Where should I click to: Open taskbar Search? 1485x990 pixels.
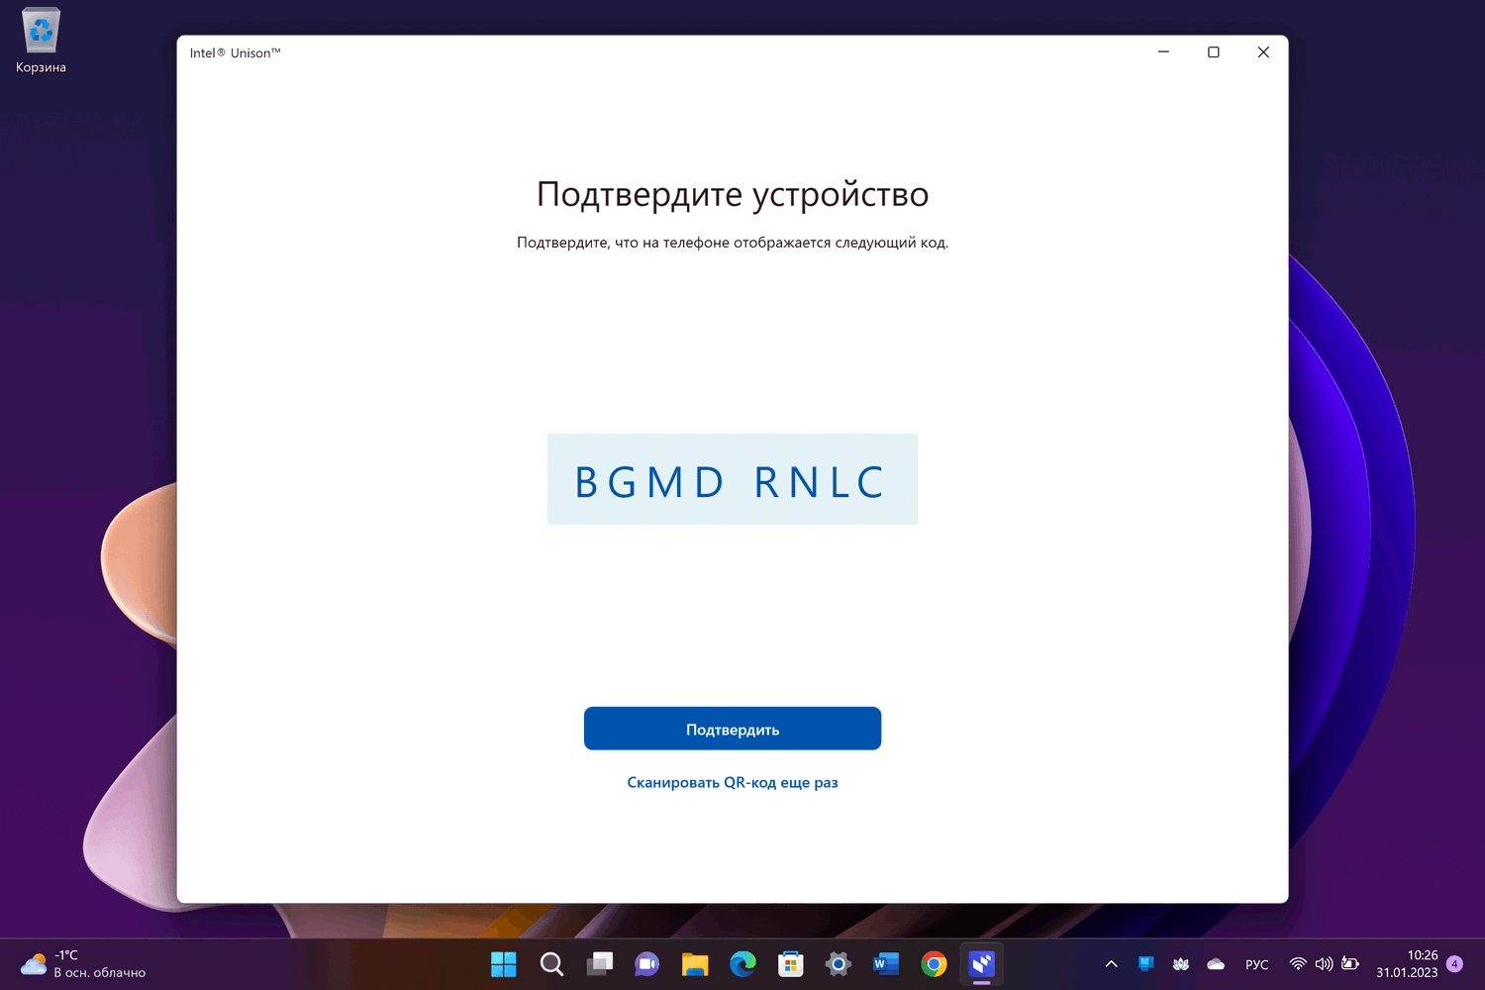coord(551,964)
